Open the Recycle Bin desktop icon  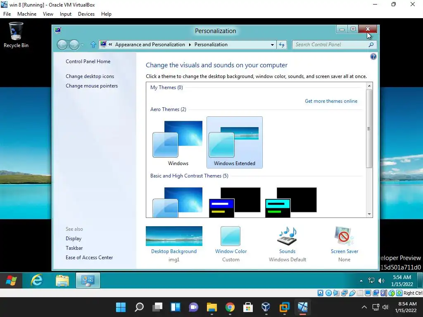point(16,35)
